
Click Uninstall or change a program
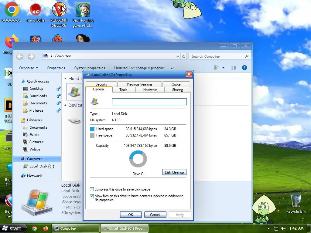[139, 68]
